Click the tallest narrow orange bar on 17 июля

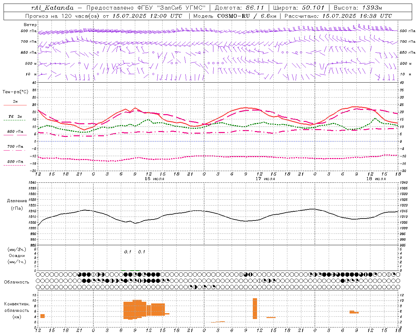pos(255,309)
